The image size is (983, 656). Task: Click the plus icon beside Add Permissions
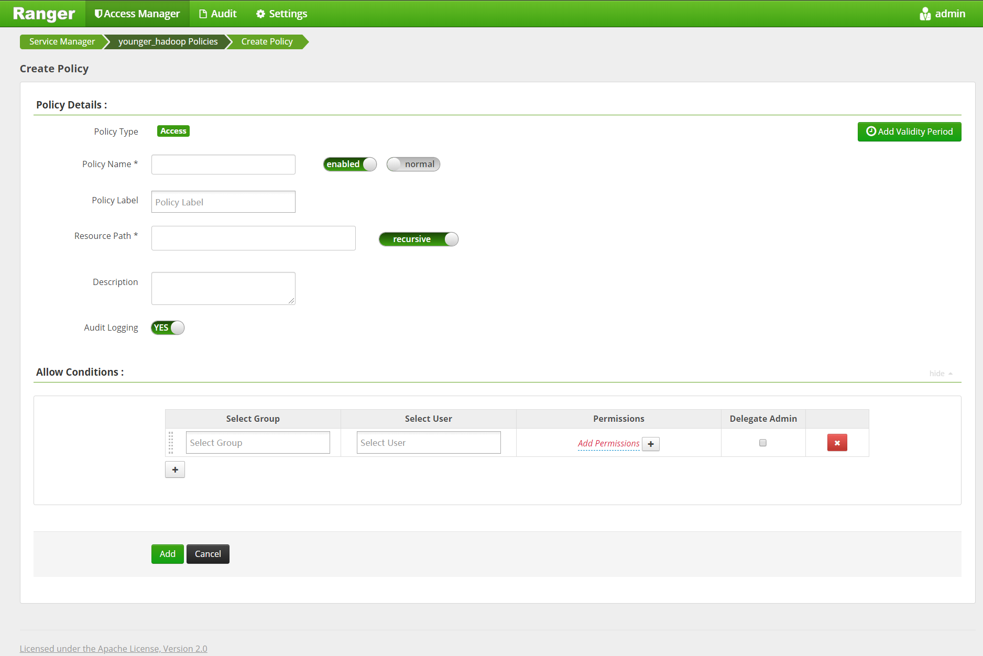650,444
